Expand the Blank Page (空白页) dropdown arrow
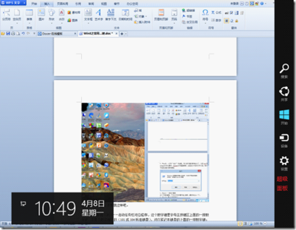 coord(17,23)
